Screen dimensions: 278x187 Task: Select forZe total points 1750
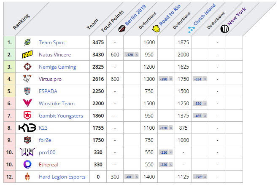coord(98,140)
